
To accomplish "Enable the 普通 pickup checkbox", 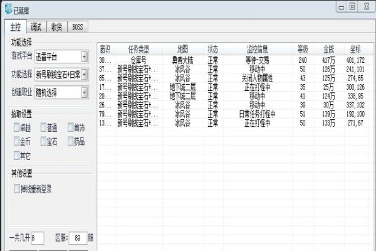I will click(43, 127).
